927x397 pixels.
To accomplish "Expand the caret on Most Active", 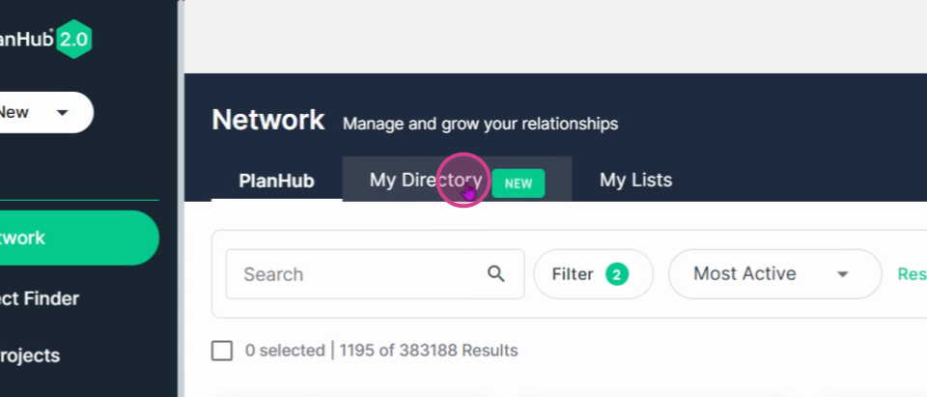I will [x=842, y=274].
